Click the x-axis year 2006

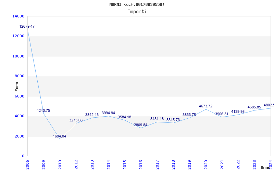pos(27,165)
